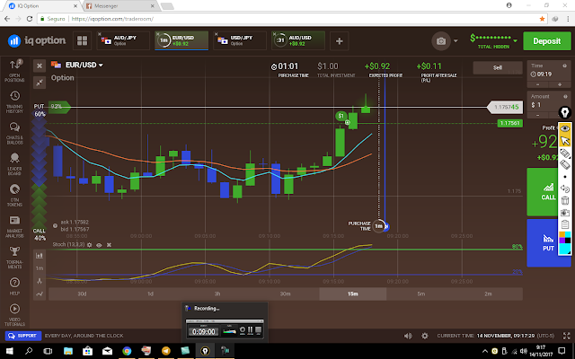Open Chrome from Windows taskbar

127,351
